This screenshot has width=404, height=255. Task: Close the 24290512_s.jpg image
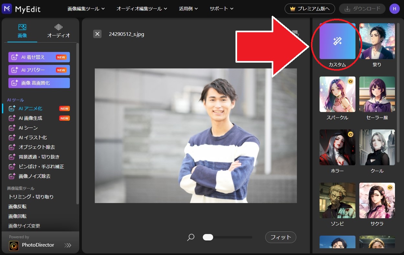97,34
